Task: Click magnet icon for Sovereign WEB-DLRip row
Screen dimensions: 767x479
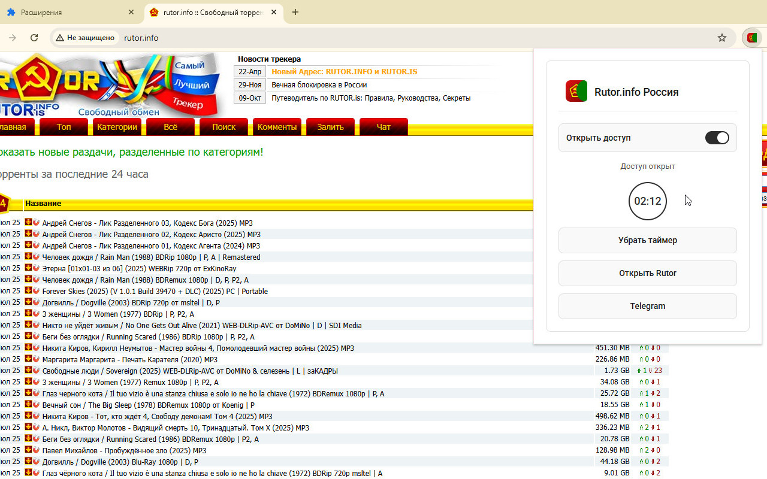Action: 36,370
